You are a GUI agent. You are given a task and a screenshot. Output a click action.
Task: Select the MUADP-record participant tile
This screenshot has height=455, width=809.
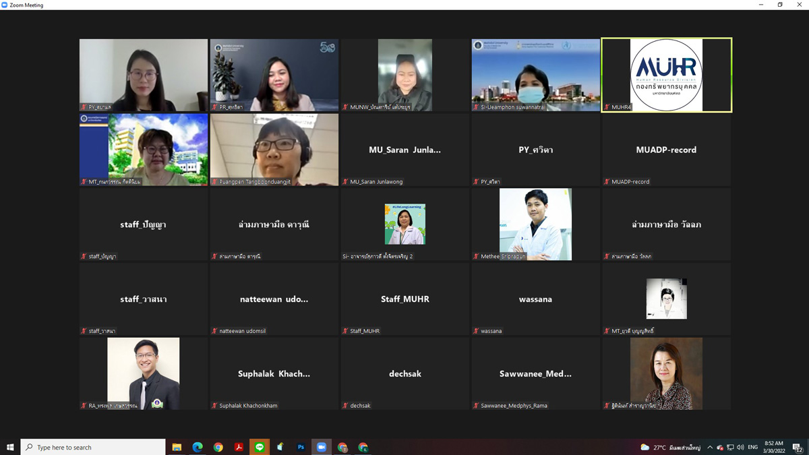[x=666, y=150]
